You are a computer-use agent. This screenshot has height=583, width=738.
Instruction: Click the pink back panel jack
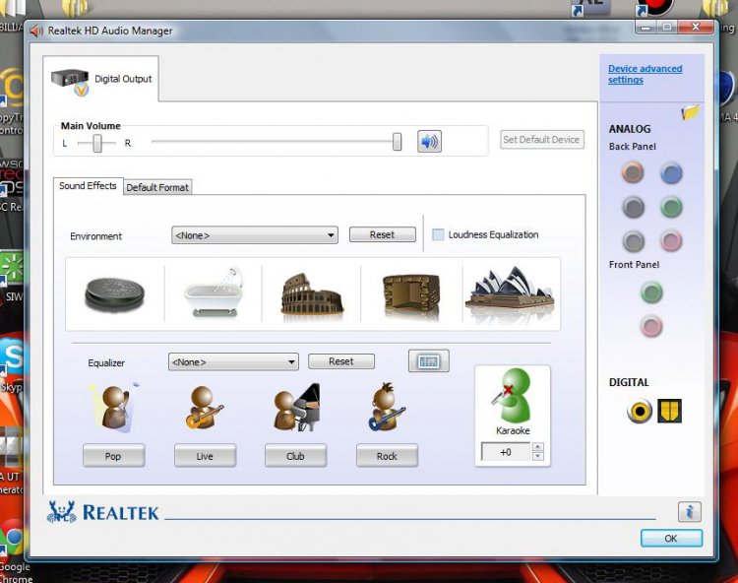[x=671, y=241]
